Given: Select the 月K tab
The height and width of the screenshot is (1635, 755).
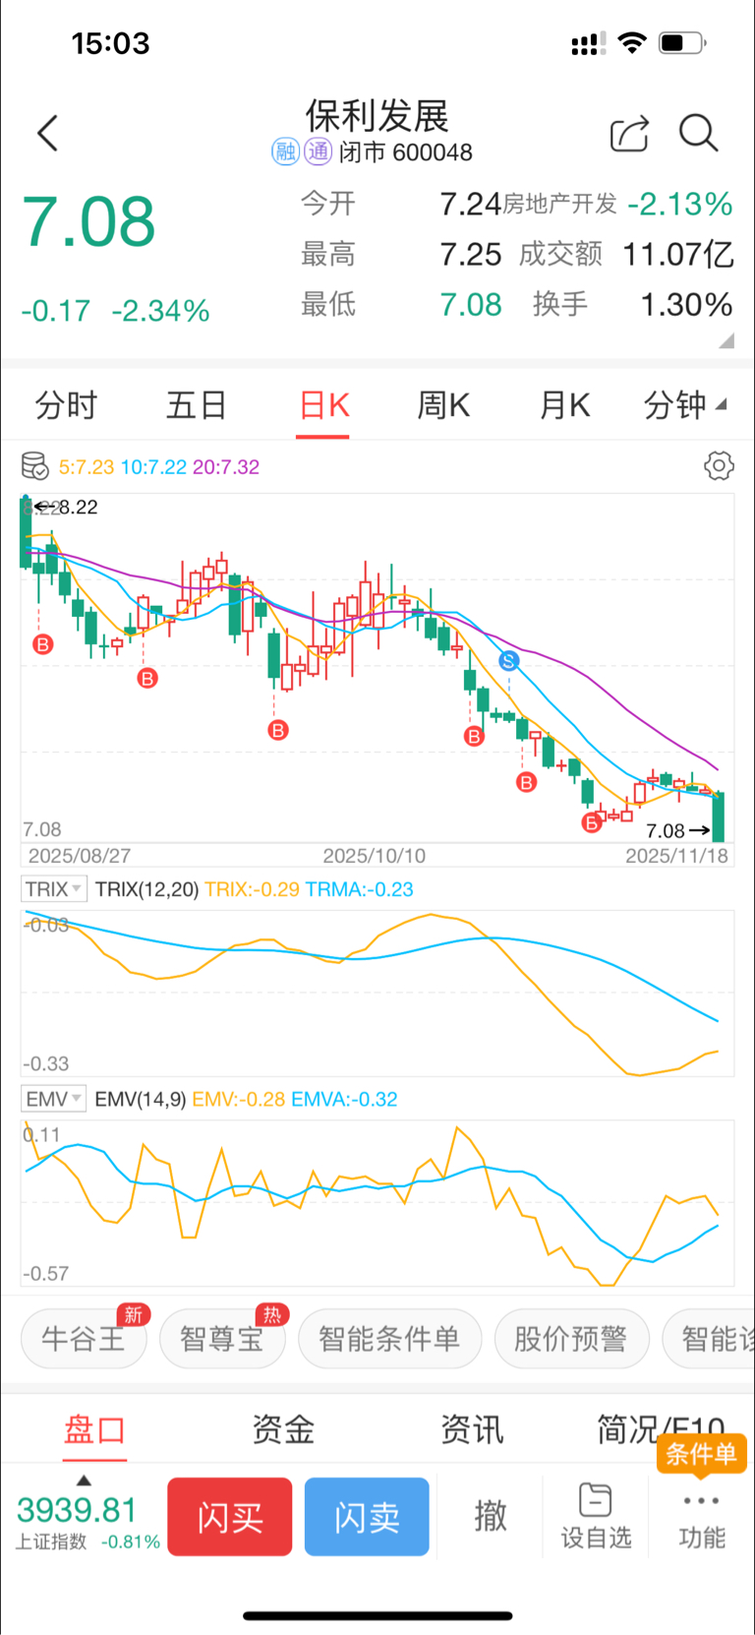Looking at the screenshot, I should 564,404.
